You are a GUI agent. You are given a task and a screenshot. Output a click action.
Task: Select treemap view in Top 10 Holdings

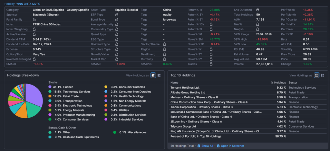coord(323,75)
